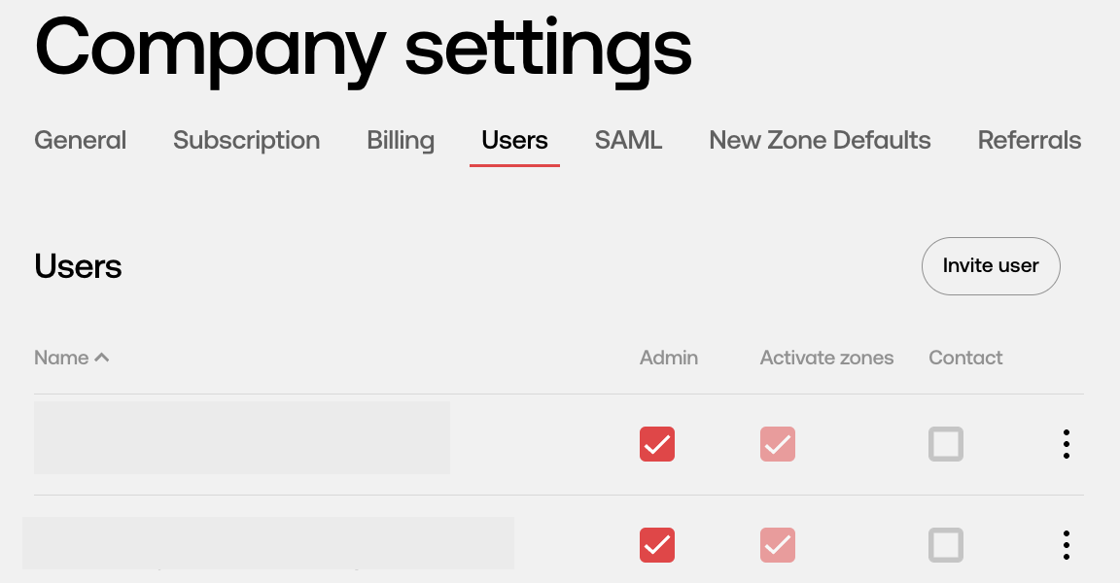Toggle the second user's Activate zones checkbox
This screenshot has width=1120, height=583.
[778, 545]
